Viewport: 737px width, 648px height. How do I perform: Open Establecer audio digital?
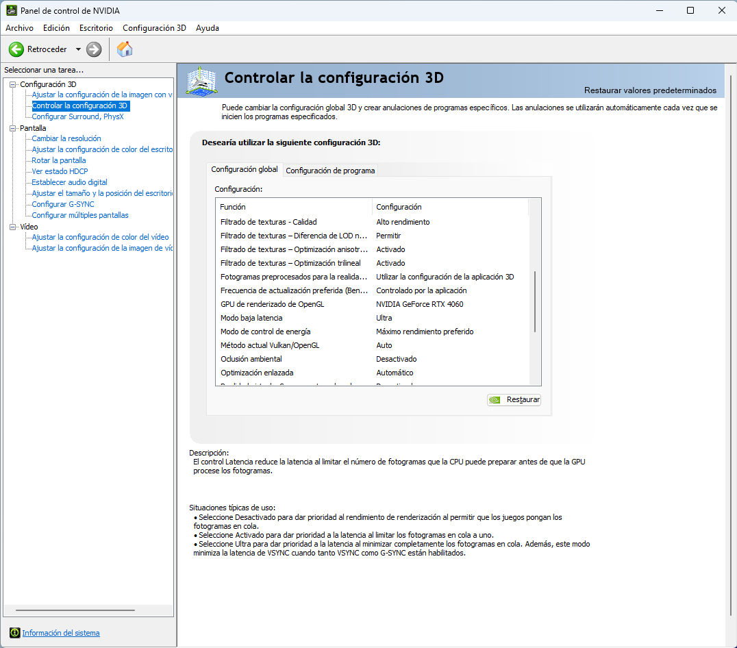pyautogui.click(x=70, y=182)
